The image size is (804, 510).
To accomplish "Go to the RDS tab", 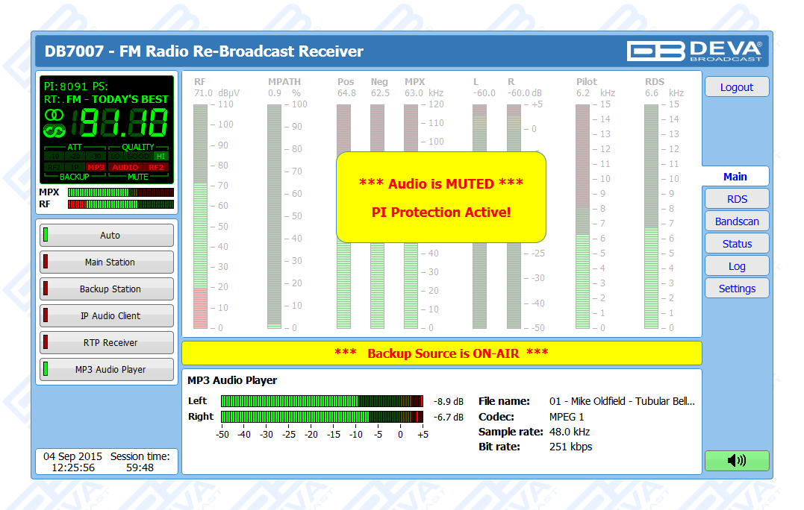I will [x=736, y=199].
